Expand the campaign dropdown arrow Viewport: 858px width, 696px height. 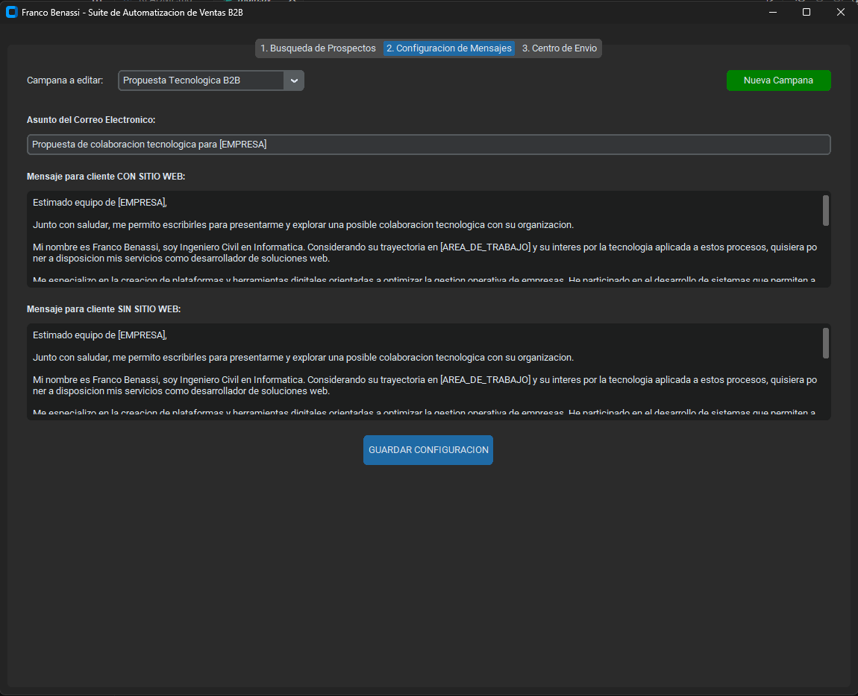point(294,80)
